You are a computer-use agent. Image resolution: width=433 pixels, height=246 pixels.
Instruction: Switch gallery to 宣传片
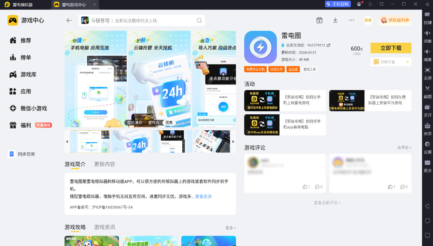[x=154, y=122]
